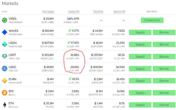
Task: Click the coin stack icon beside 16.5%
Action: pyautogui.click(x=70, y=79)
